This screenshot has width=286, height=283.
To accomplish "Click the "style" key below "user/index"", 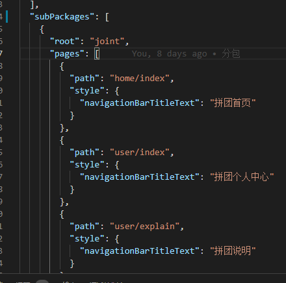I will point(87,165).
